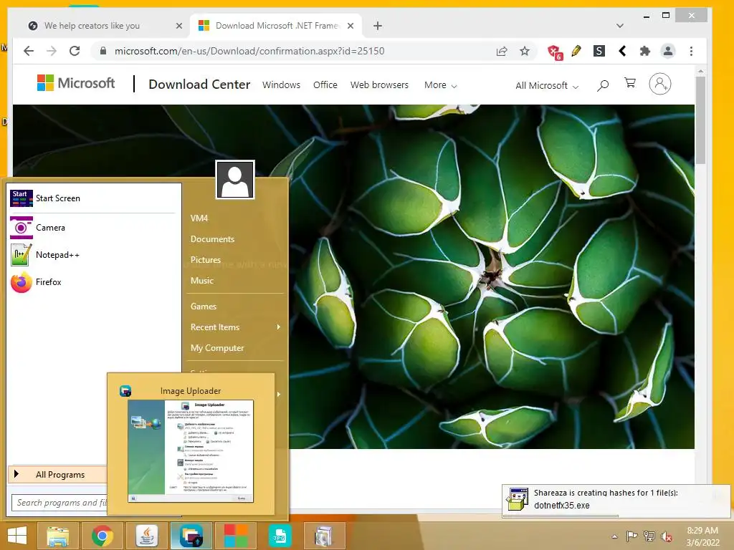
Task: Open Web browsers nav link
Action: pyautogui.click(x=379, y=85)
